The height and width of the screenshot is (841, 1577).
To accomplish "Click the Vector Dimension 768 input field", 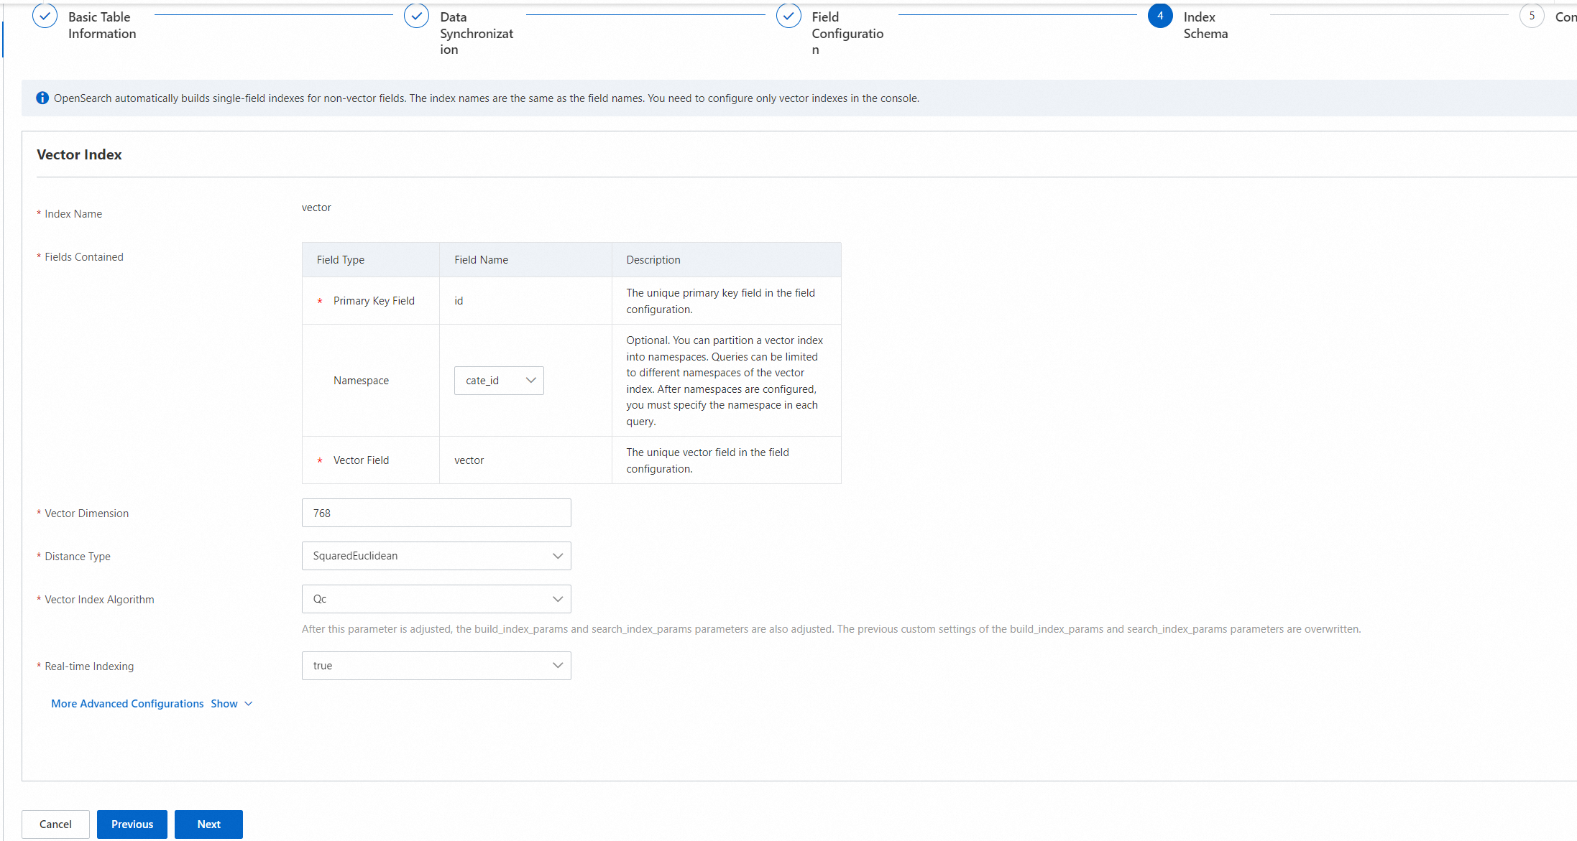I will pos(436,514).
